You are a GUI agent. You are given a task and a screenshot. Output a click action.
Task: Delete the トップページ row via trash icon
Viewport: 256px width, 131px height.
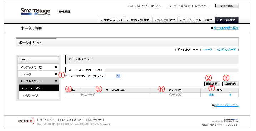pos(230,95)
